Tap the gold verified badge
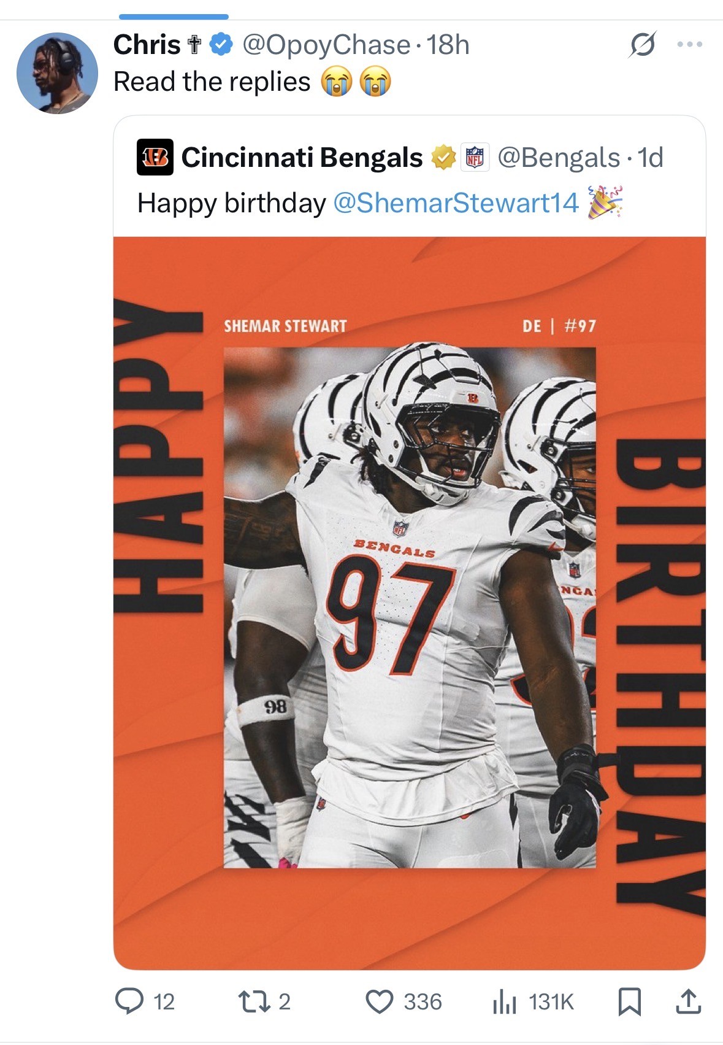Viewport: 723px width, 1045px height. (443, 158)
